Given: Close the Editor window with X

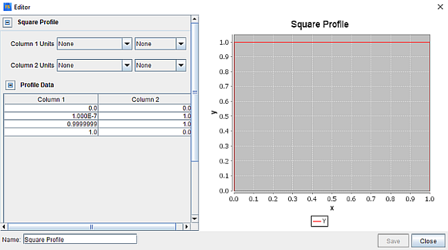Looking at the screenshot, I should point(440,7).
